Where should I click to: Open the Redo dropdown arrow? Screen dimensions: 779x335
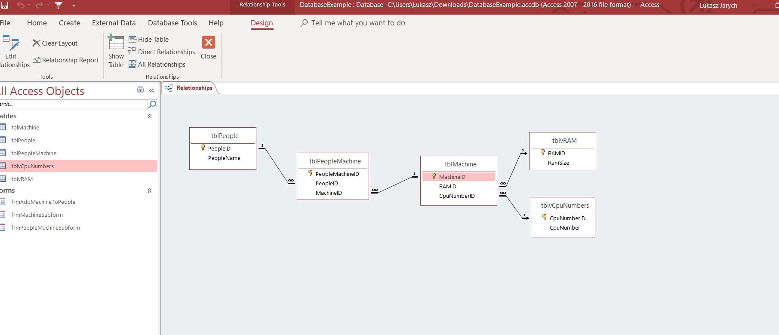(x=48, y=5)
